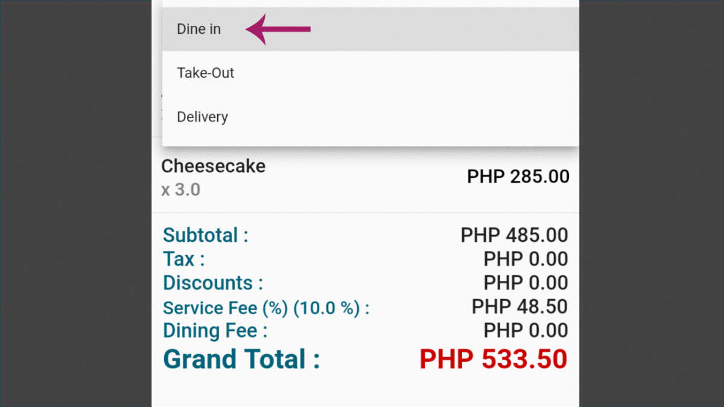Click the tax amount PHP 0.00
This screenshot has height=407, width=724.
tap(526, 259)
